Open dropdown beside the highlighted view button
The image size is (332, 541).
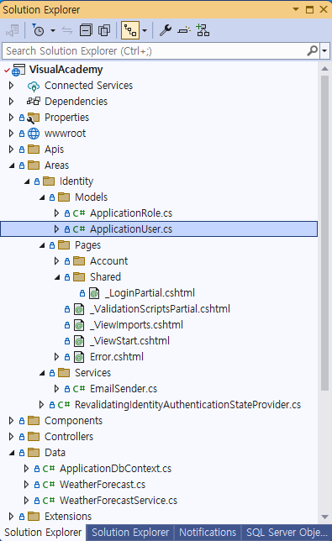145,30
